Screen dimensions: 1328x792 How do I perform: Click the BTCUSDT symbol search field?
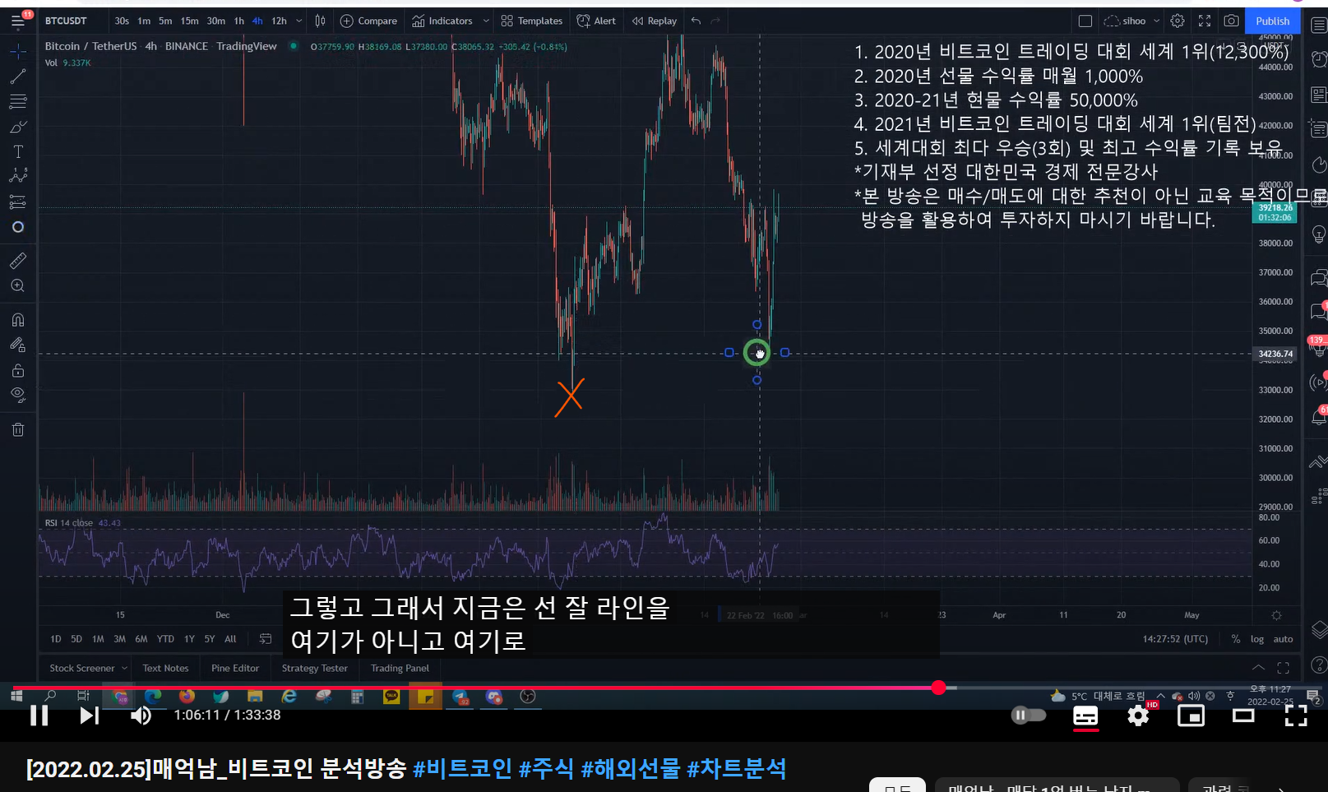66,21
